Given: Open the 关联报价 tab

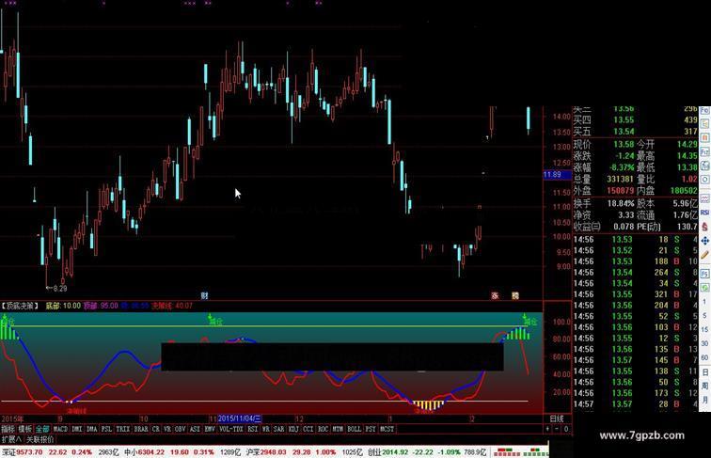Looking at the screenshot, I should (39, 439).
